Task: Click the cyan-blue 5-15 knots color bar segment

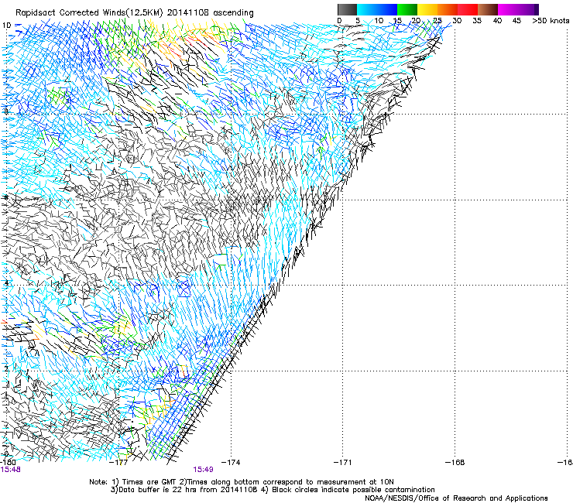Action: click(x=377, y=9)
